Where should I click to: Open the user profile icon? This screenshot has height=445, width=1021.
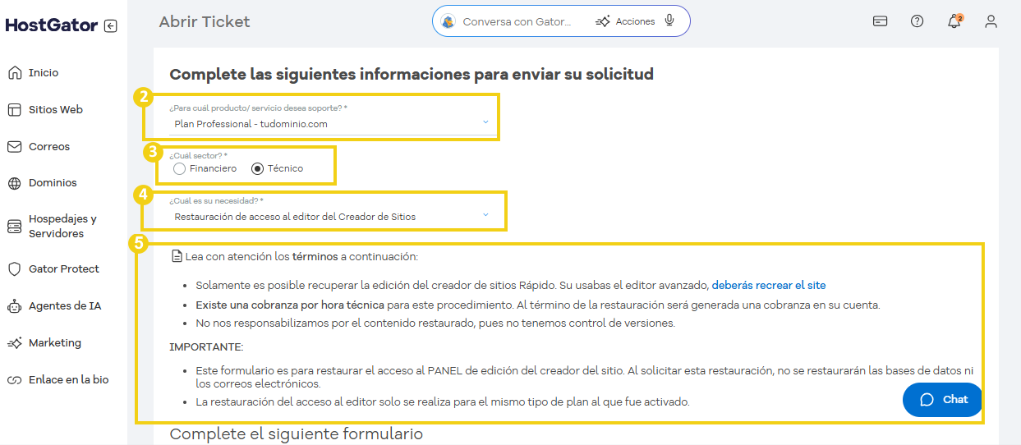point(991,21)
